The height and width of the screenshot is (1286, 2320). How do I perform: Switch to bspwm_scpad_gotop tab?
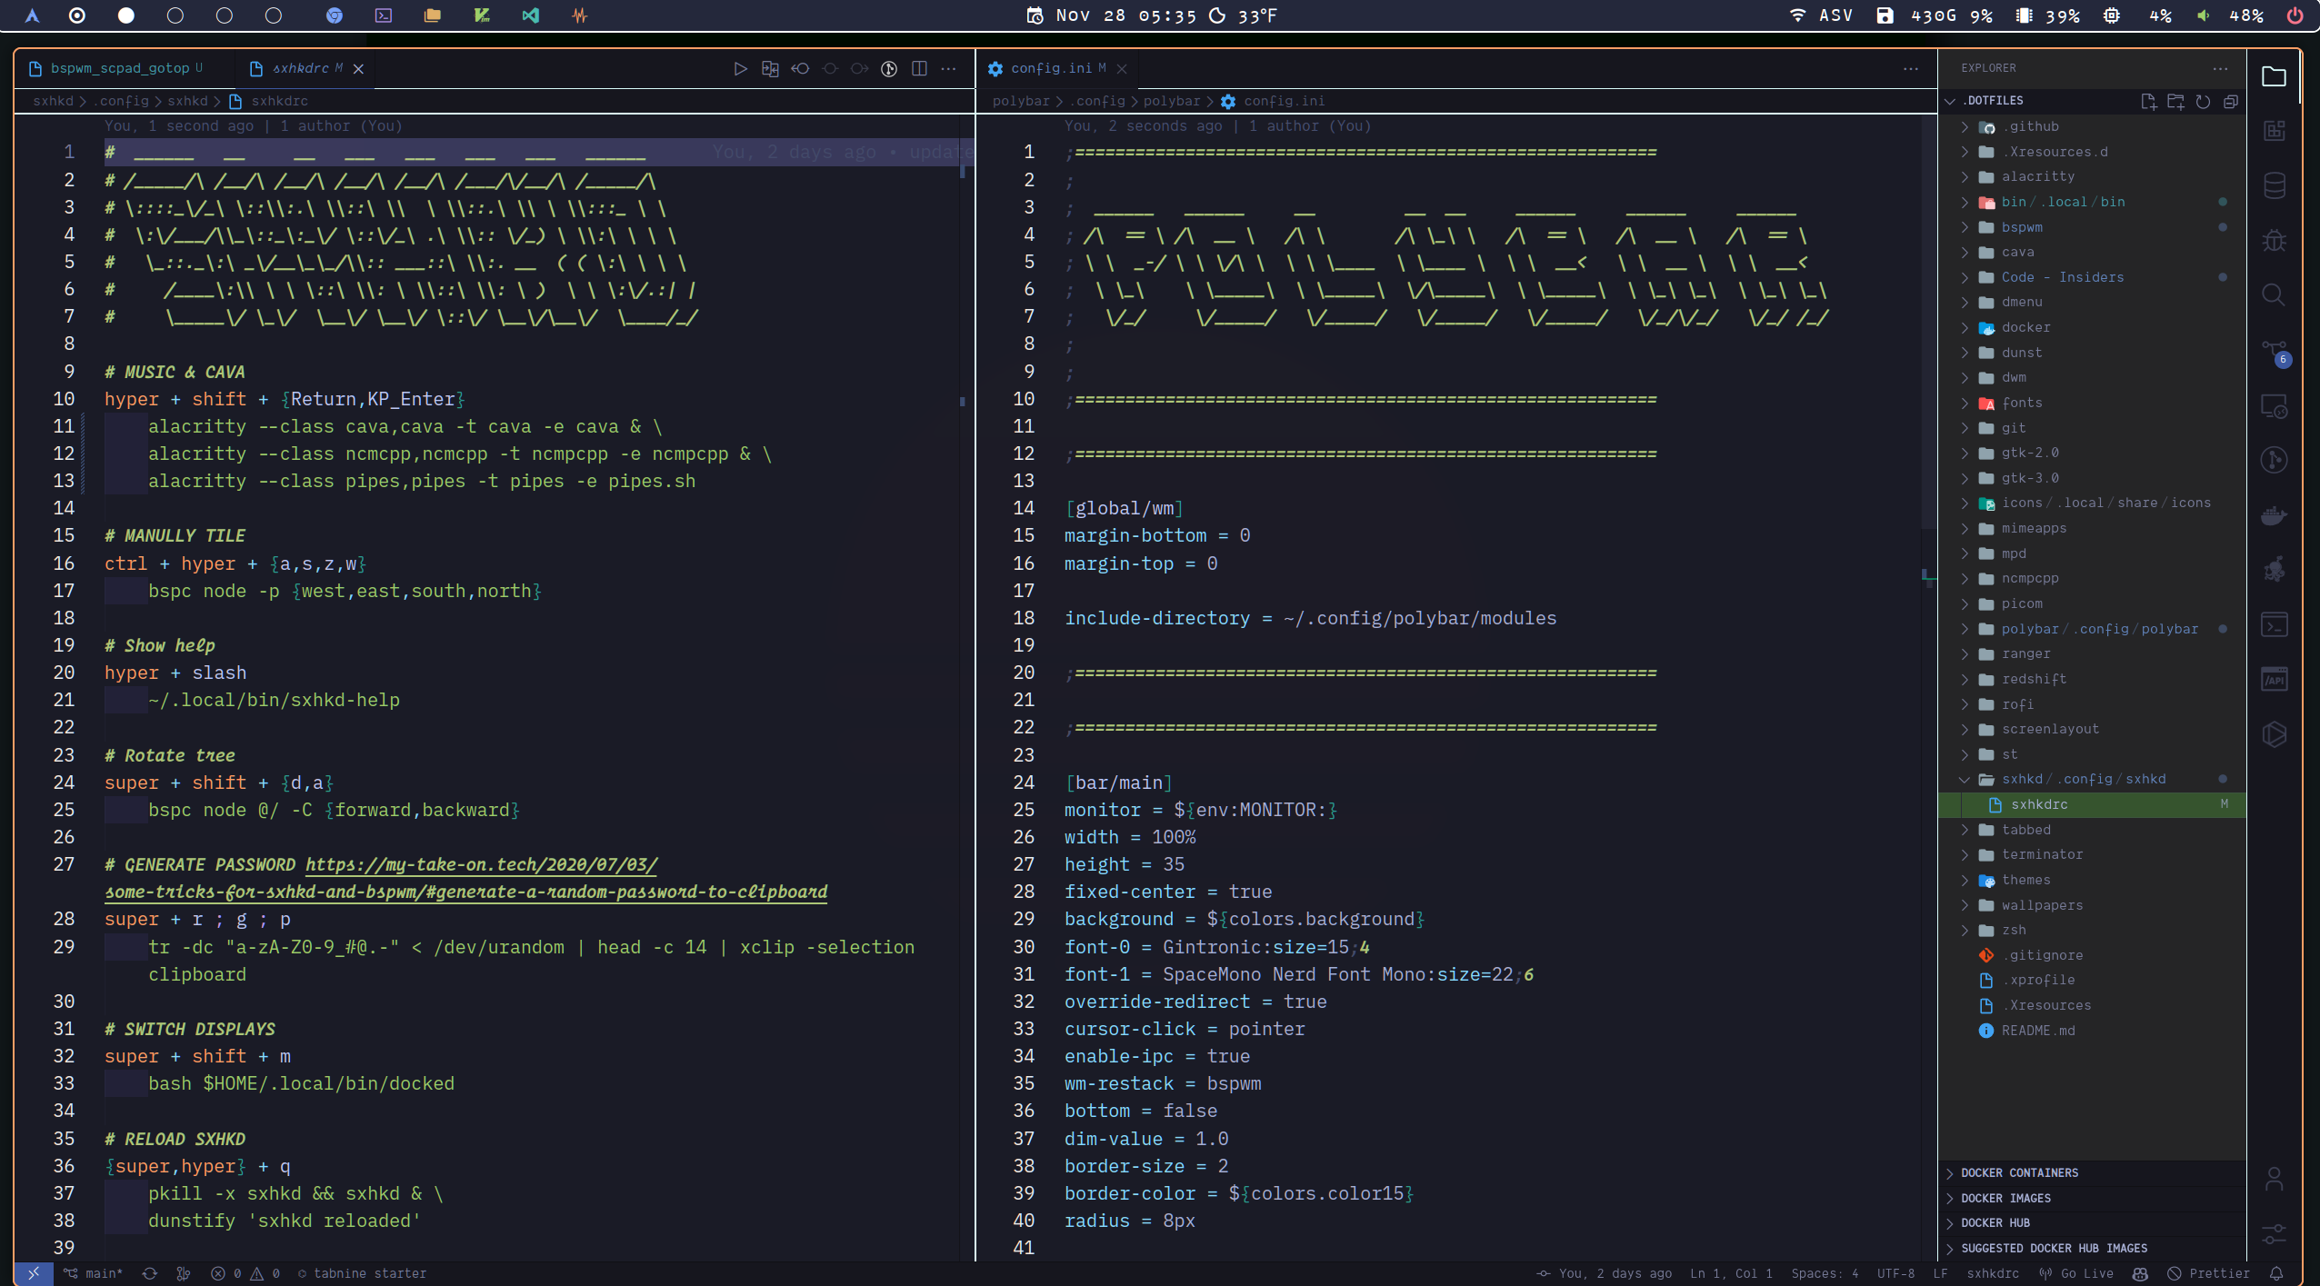pos(119,68)
